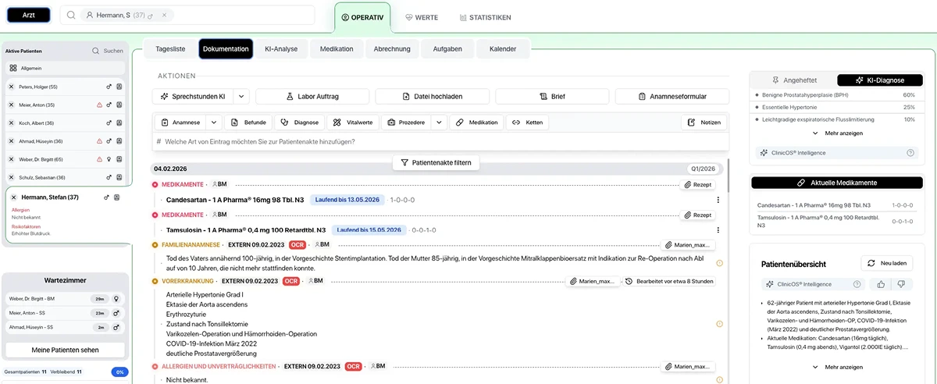Open three-dot menu for Candesartan entry
Viewport: 937px width, 384px height.
tap(718, 200)
